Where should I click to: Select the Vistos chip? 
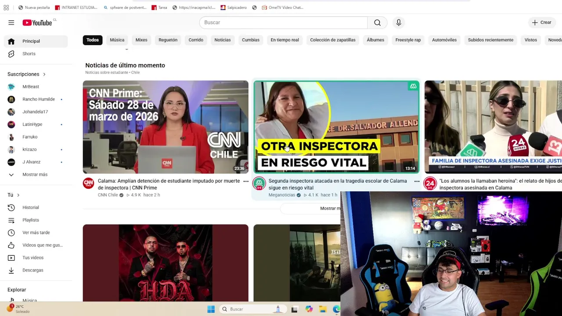pyautogui.click(x=531, y=40)
